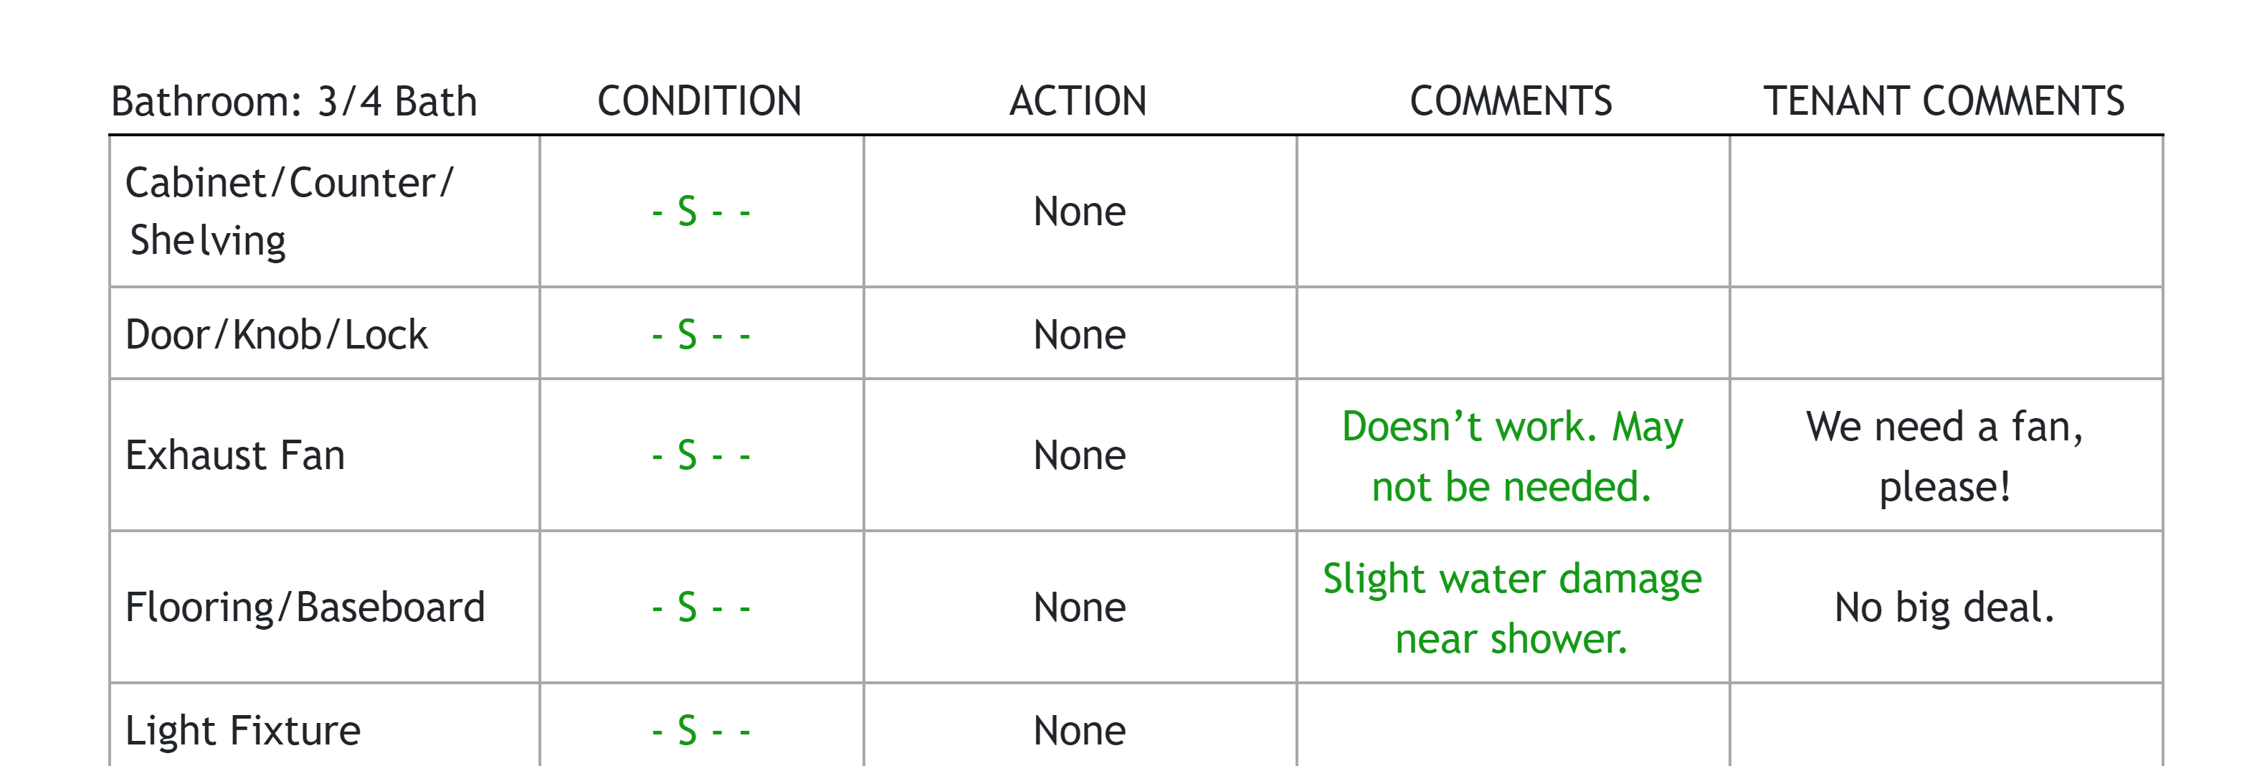The height and width of the screenshot is (766, 2267).
Task: Select the Light Fixture row label
Action: click(243, 731)
